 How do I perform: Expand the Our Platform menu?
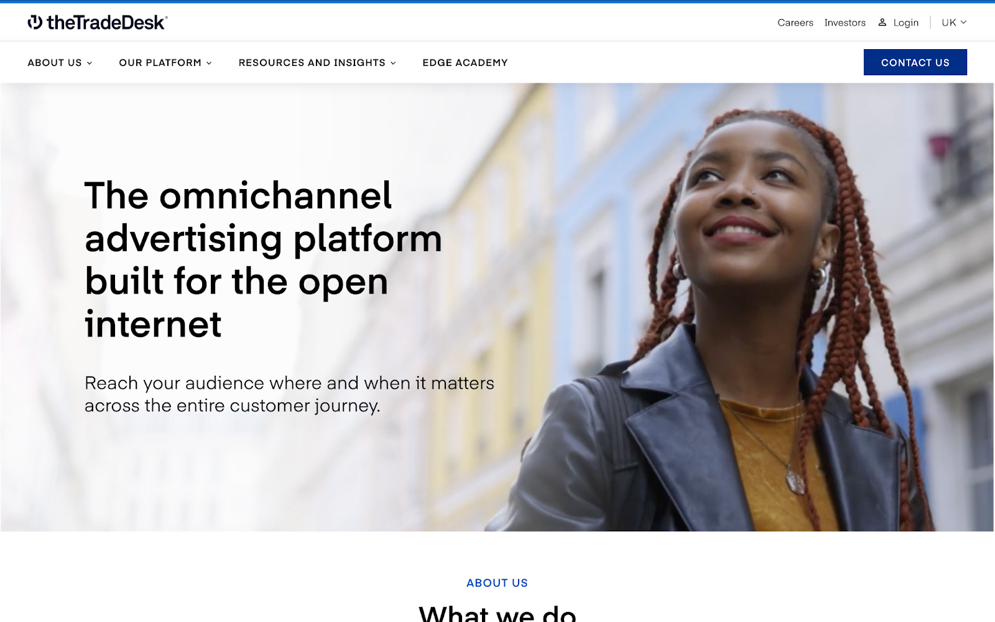[165, 63]
